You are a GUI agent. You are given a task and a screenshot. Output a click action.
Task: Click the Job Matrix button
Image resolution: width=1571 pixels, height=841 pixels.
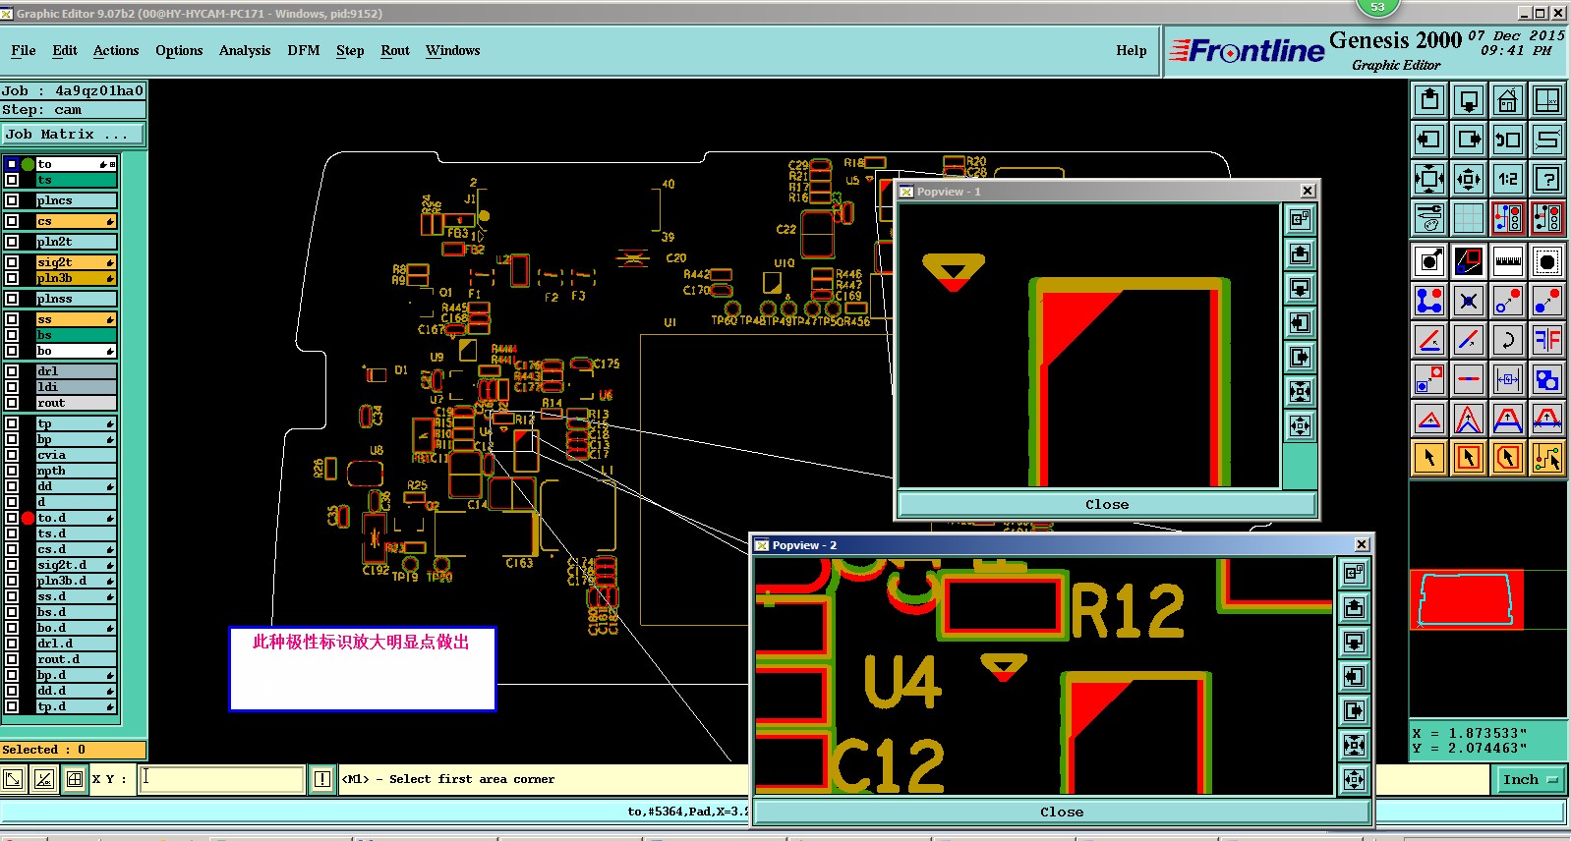pyautogui.click(x=73, y=134)
